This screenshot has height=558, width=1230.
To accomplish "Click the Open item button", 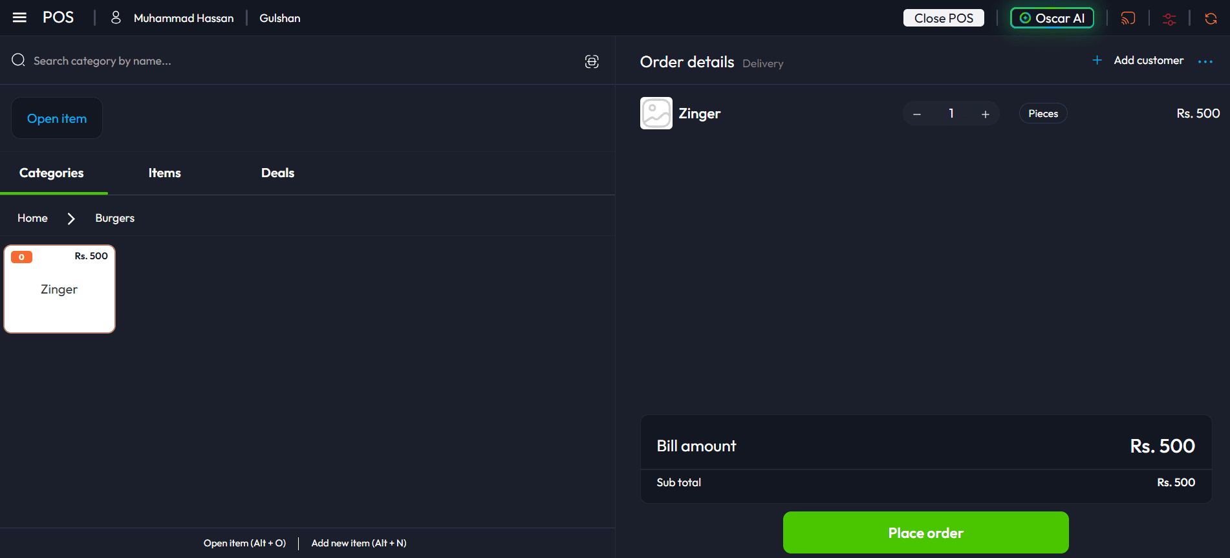I will 57,118.
